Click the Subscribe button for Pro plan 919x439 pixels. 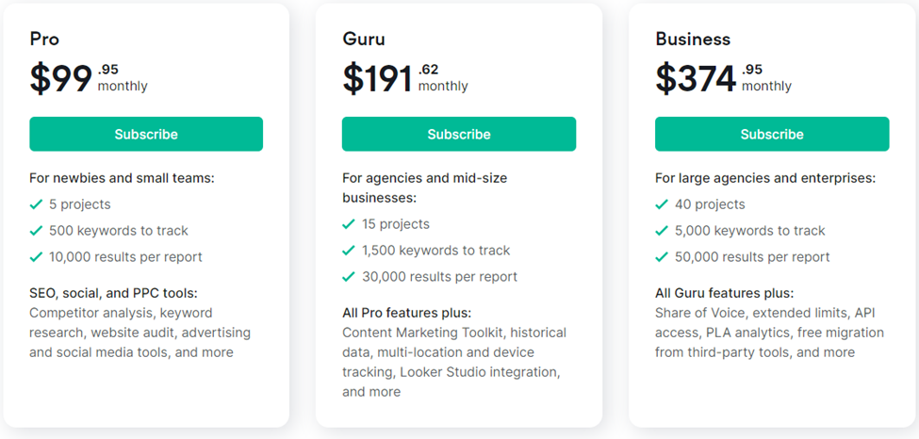(146, 134)
